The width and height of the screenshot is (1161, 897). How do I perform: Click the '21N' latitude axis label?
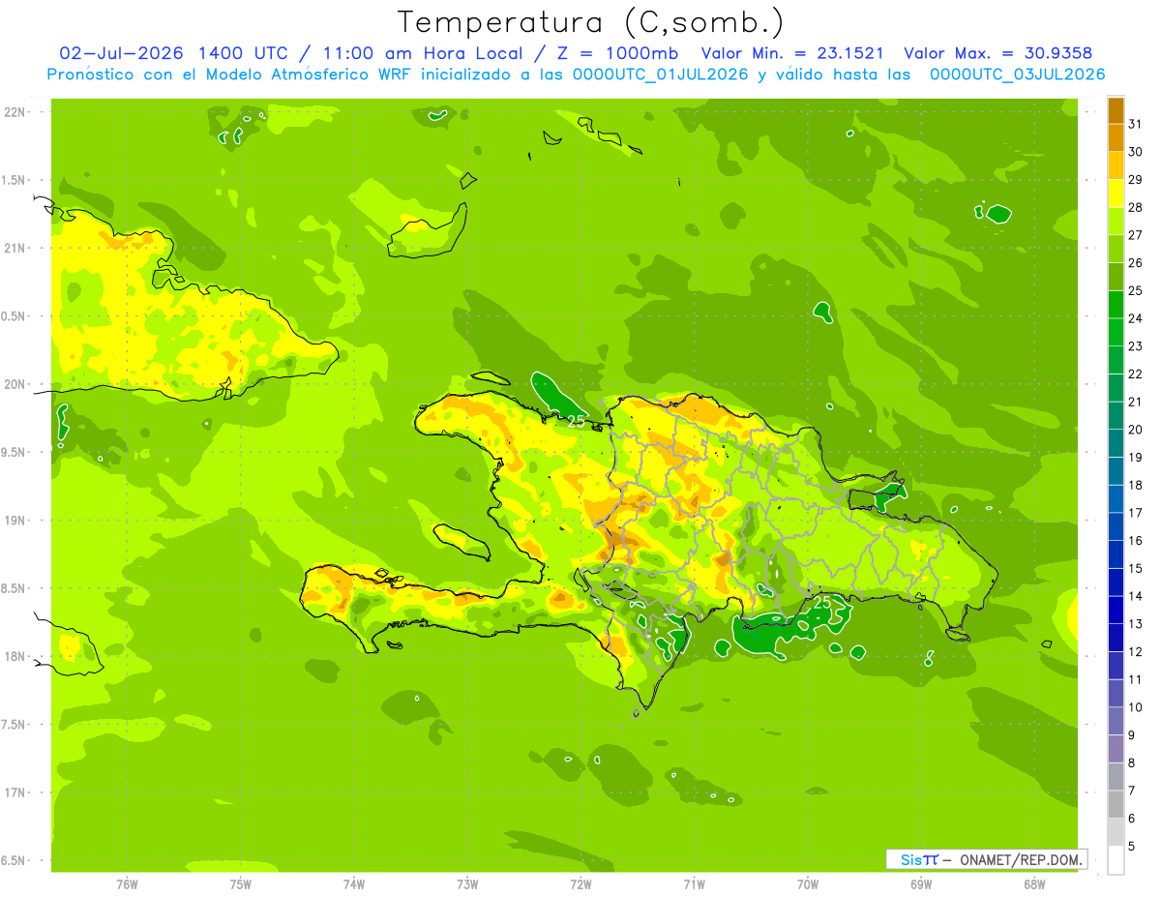(x=15, y=248)
